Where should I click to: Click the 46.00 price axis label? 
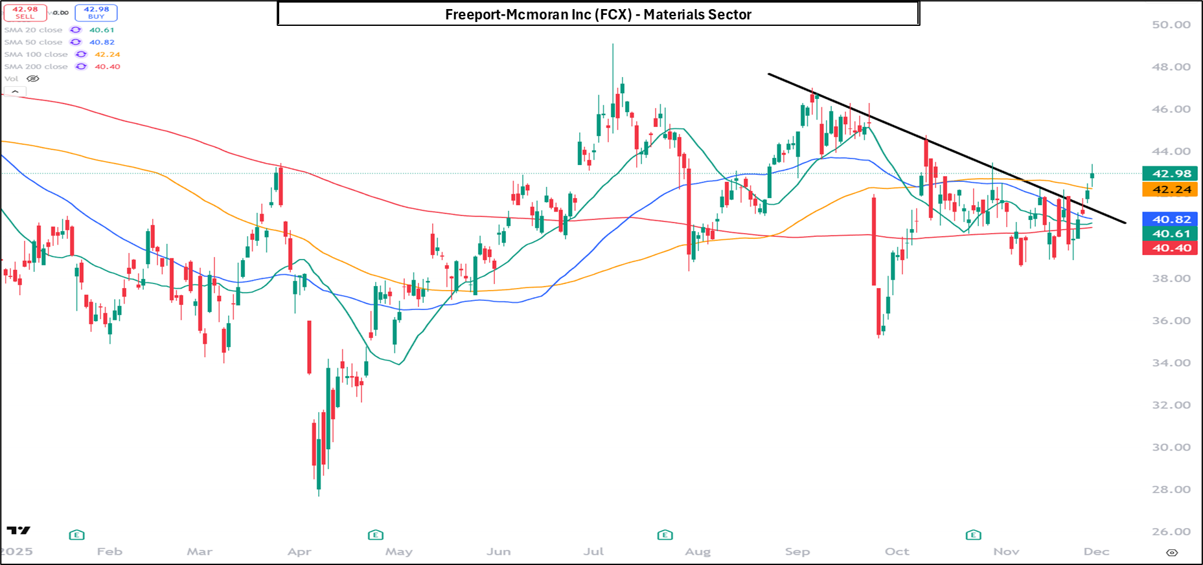pyautogui.click(x=1171, y=109)
